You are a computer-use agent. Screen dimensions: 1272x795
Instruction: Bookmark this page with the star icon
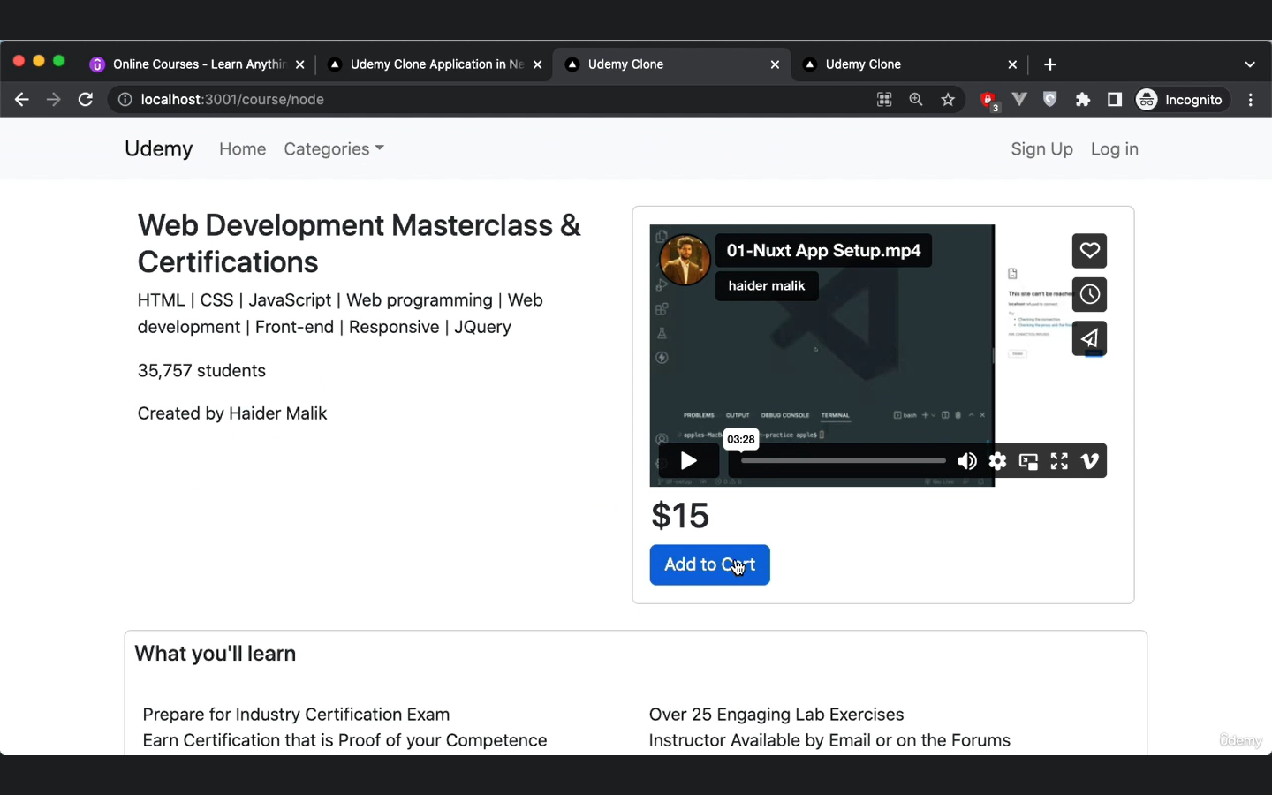tap(948, 100)
